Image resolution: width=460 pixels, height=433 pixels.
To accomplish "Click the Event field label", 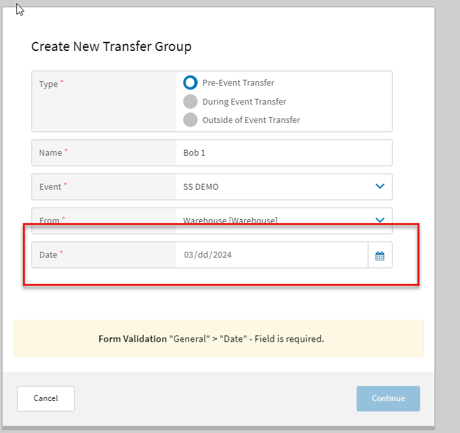I will coord(50,187).
